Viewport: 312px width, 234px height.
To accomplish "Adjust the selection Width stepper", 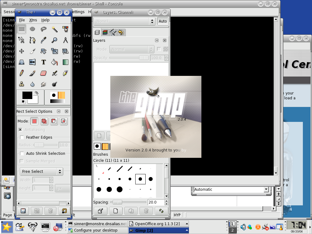I will pyautogui.click(x=51, y=180).
